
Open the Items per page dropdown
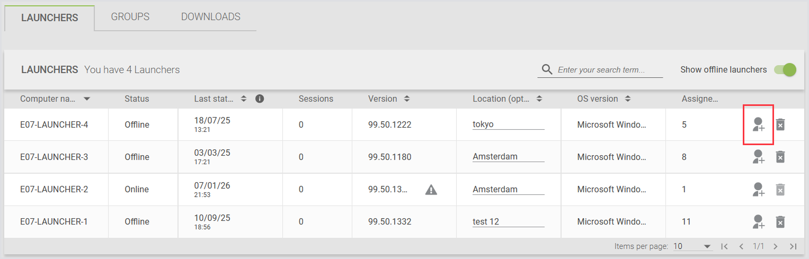click(692, 246)
